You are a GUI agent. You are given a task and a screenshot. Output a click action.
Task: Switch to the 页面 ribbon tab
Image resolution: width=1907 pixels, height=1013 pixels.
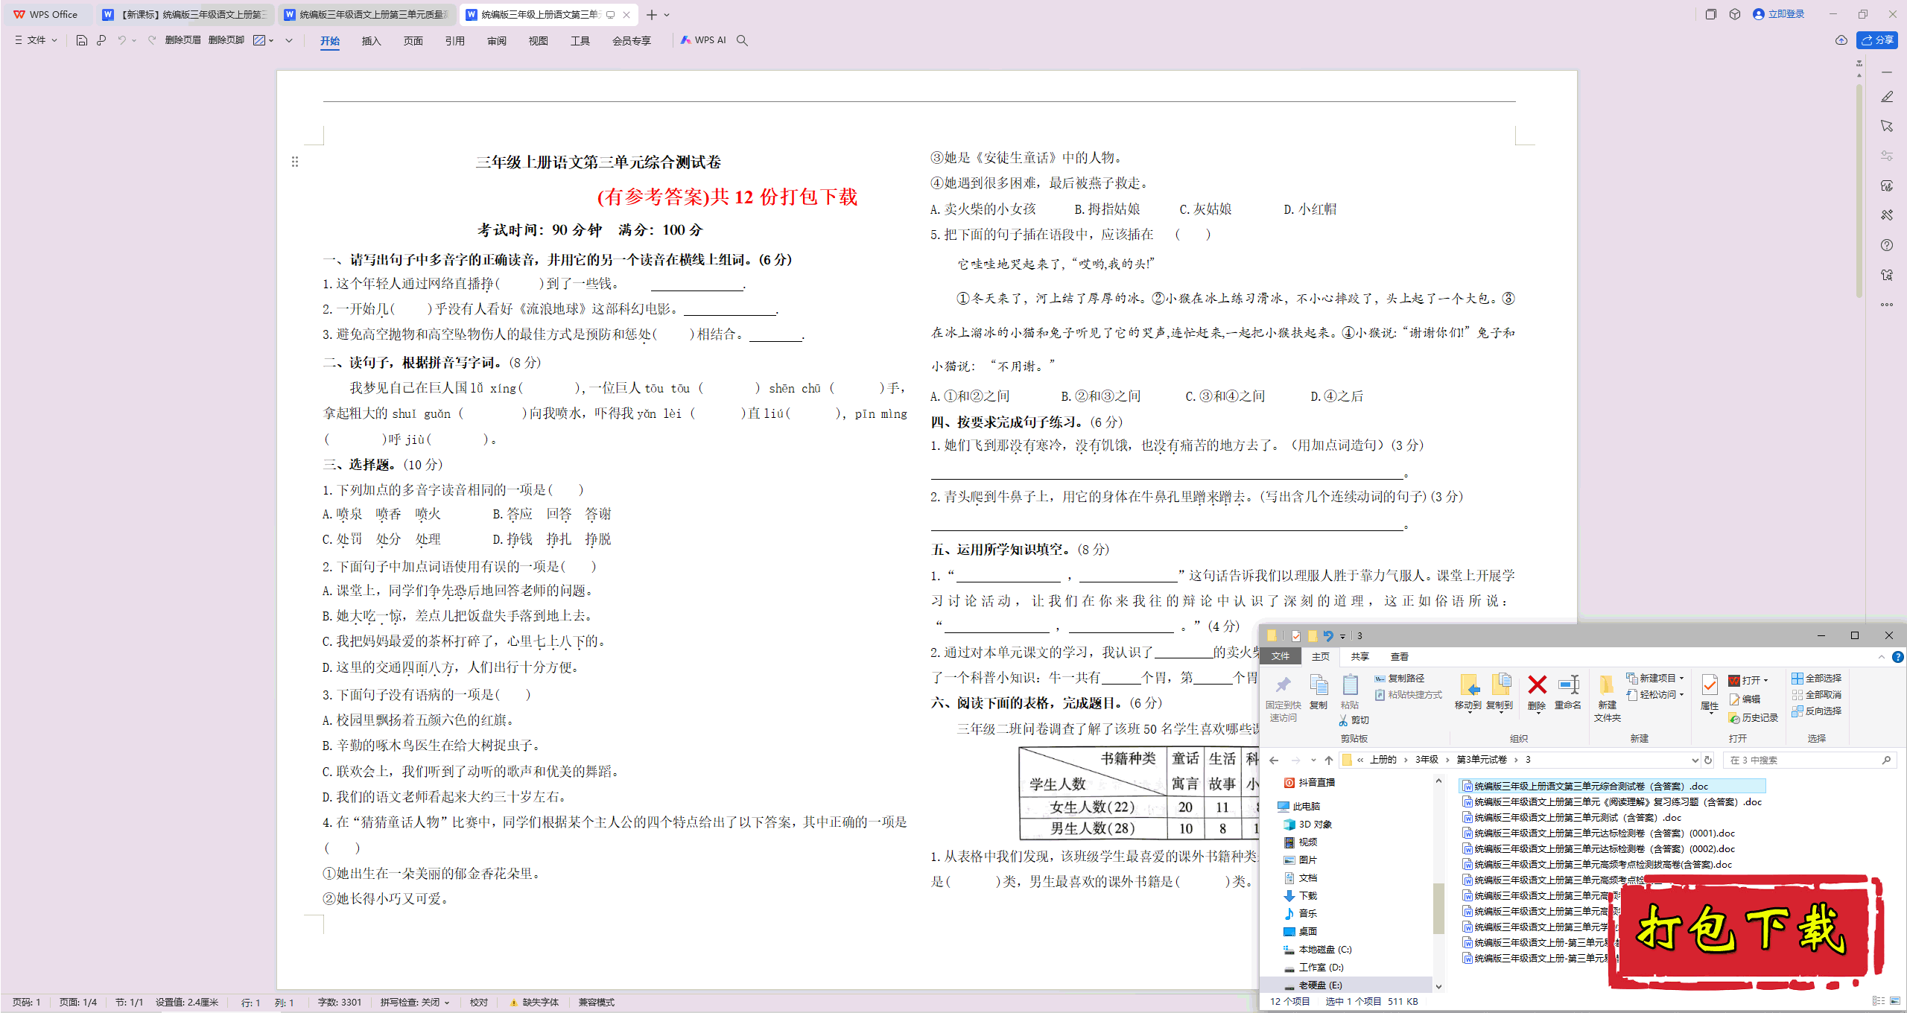(413, 41)
